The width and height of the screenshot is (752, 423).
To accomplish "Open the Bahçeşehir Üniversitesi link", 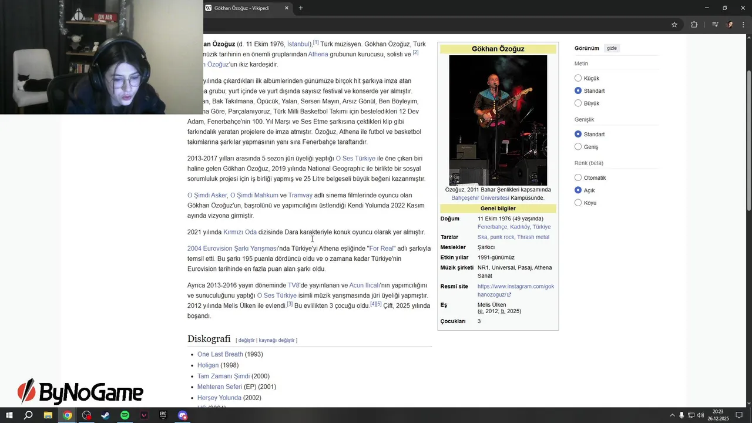I will pyautogui.click(x=480, y=198).
